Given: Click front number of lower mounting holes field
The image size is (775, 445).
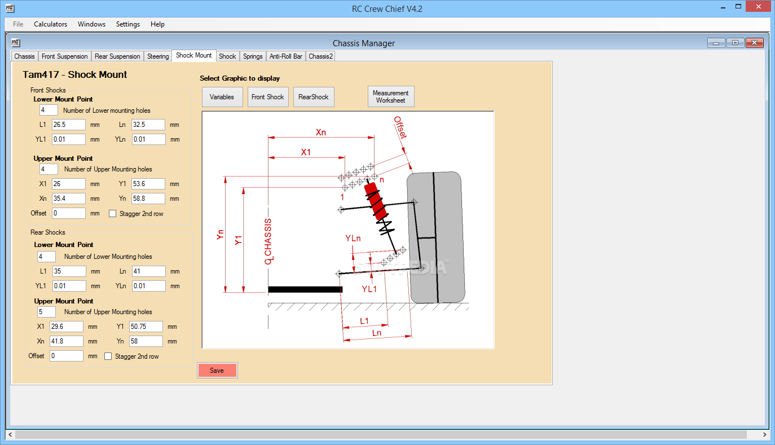Looking at the screenshot, I should pos(49,111).
